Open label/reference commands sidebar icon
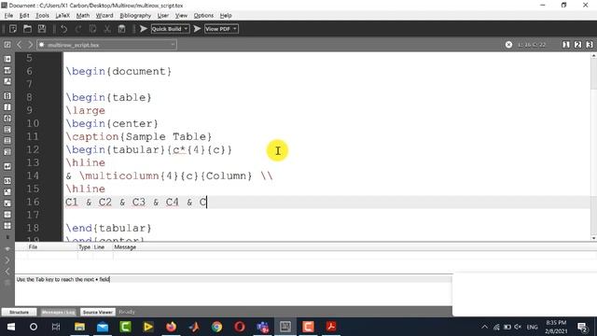597x336 pixels. [x=7, y=71]
